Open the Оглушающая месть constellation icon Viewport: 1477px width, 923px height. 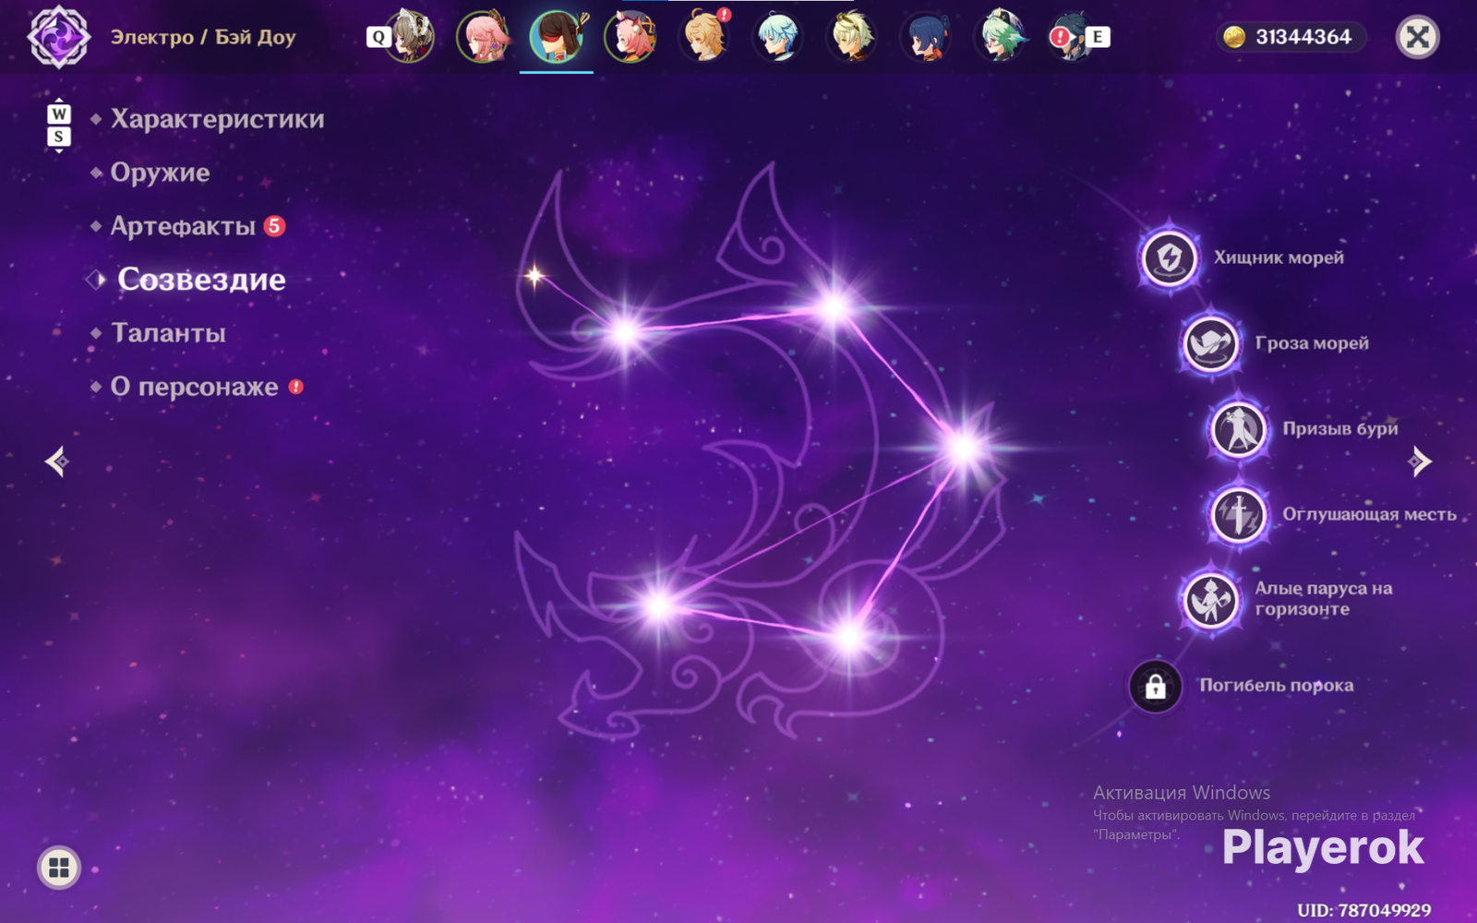[x=1238, y=514]
